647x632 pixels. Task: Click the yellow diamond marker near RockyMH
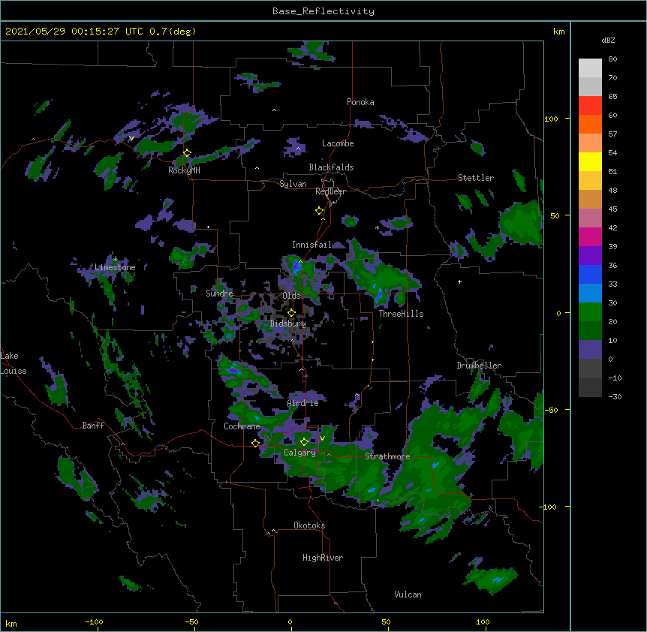coord(188,153)
